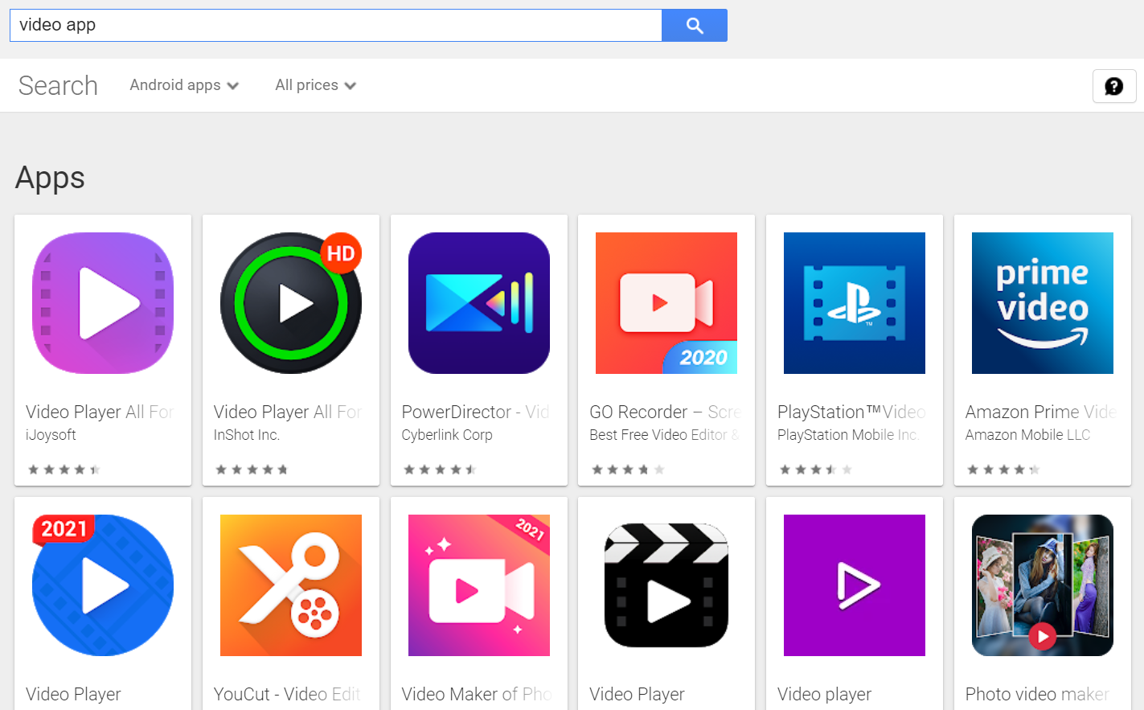Click the Photo video maker title
This screenshot has width=1144, height=710.
point(1037,694)
